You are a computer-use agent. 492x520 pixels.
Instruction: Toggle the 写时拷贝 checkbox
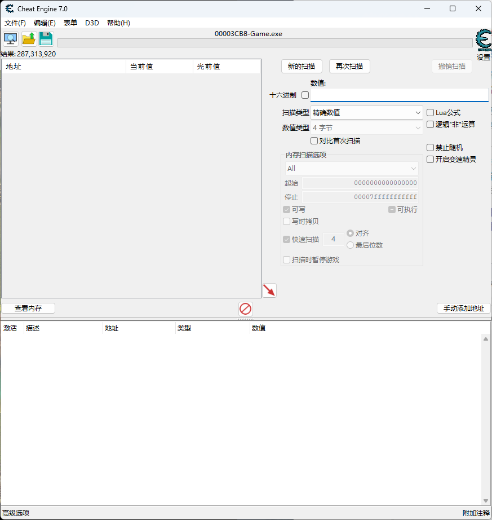point(287,221)
